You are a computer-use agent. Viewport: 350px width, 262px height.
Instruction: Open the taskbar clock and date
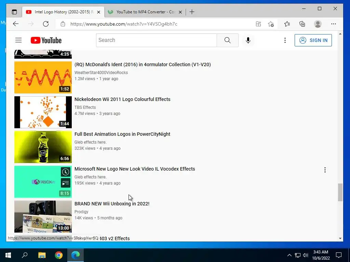pos(321,255)
